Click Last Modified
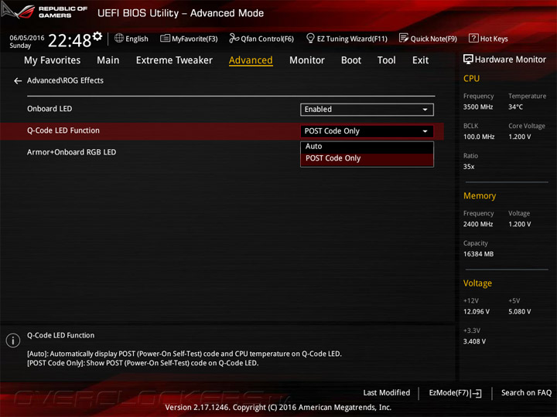This screenshot has height=417, width=557. coord(387,393)
